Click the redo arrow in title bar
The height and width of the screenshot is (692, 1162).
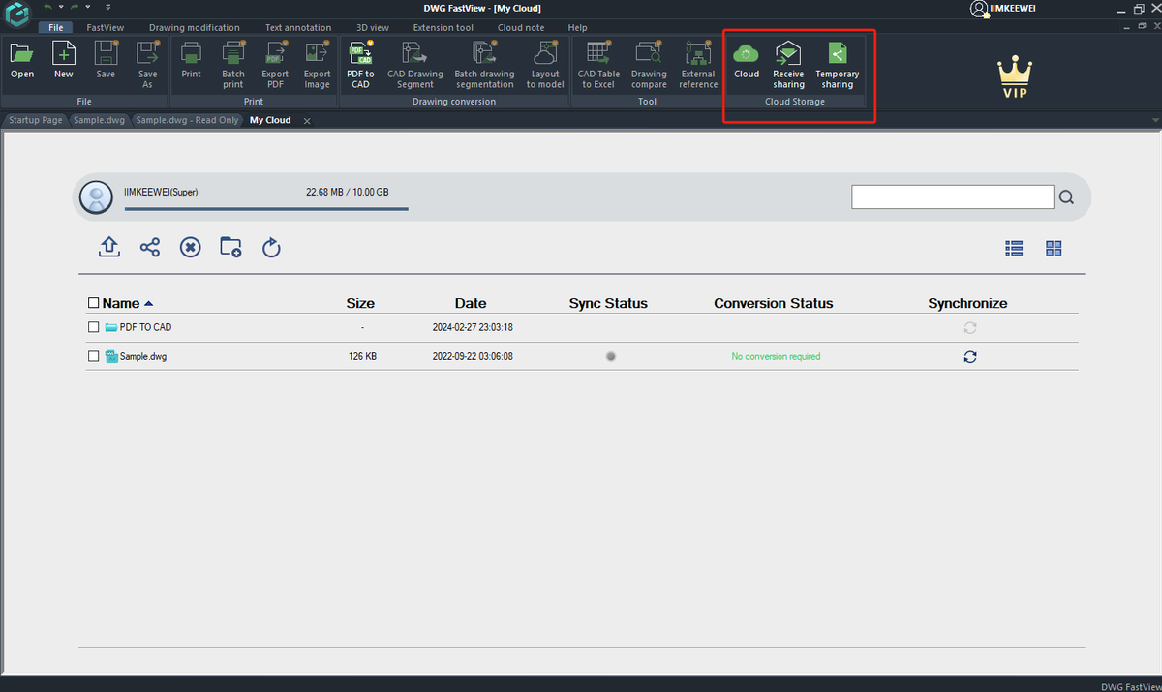coord(74,7)
